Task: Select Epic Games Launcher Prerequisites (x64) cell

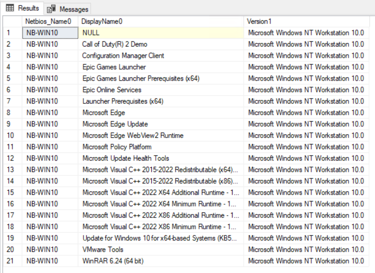Action: (x=161, y=78)
